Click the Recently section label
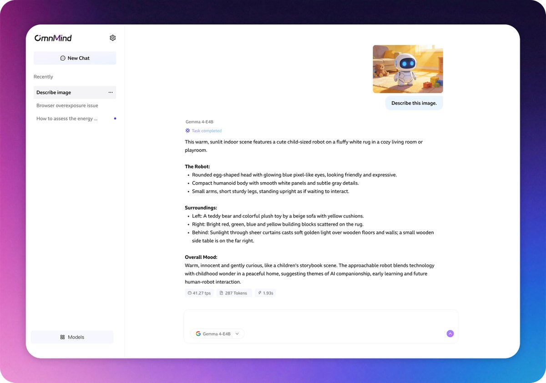The width and height of the screenshot is (546, 383). (x=43, y=77)
